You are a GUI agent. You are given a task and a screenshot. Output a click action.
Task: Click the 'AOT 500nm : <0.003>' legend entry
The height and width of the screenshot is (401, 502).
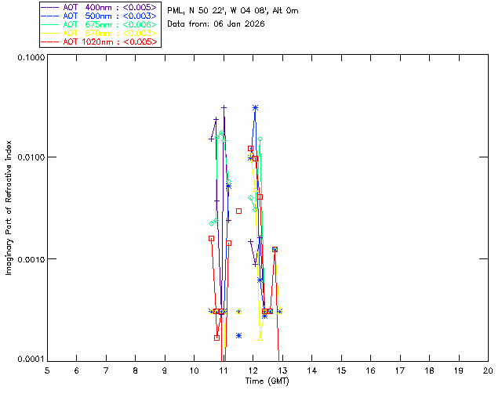(x=100, y=16)
